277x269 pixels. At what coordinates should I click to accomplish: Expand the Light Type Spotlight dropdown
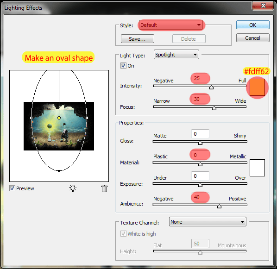(x=176, y=55)
